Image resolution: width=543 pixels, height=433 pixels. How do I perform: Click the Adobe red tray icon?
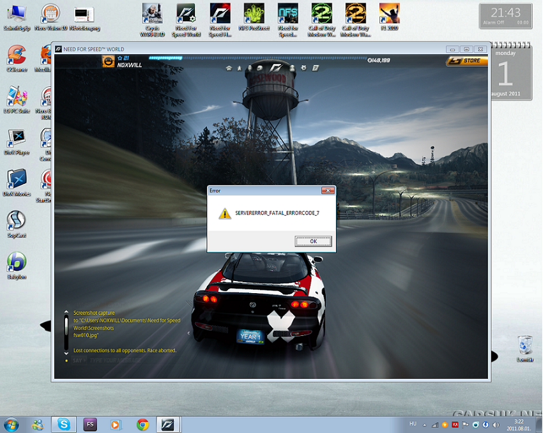tap(455, 425)
